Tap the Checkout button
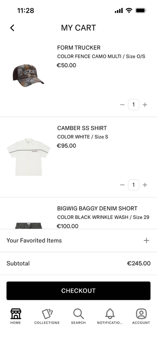This screenshot has width=157, height=340. pyautogui.click(x=78, y=291)
